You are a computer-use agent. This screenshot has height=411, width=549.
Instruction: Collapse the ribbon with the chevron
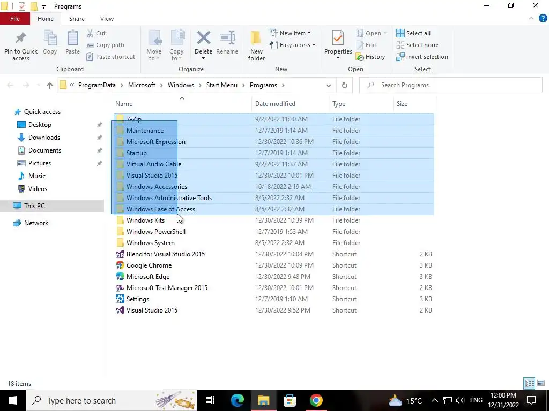[531, 19]
